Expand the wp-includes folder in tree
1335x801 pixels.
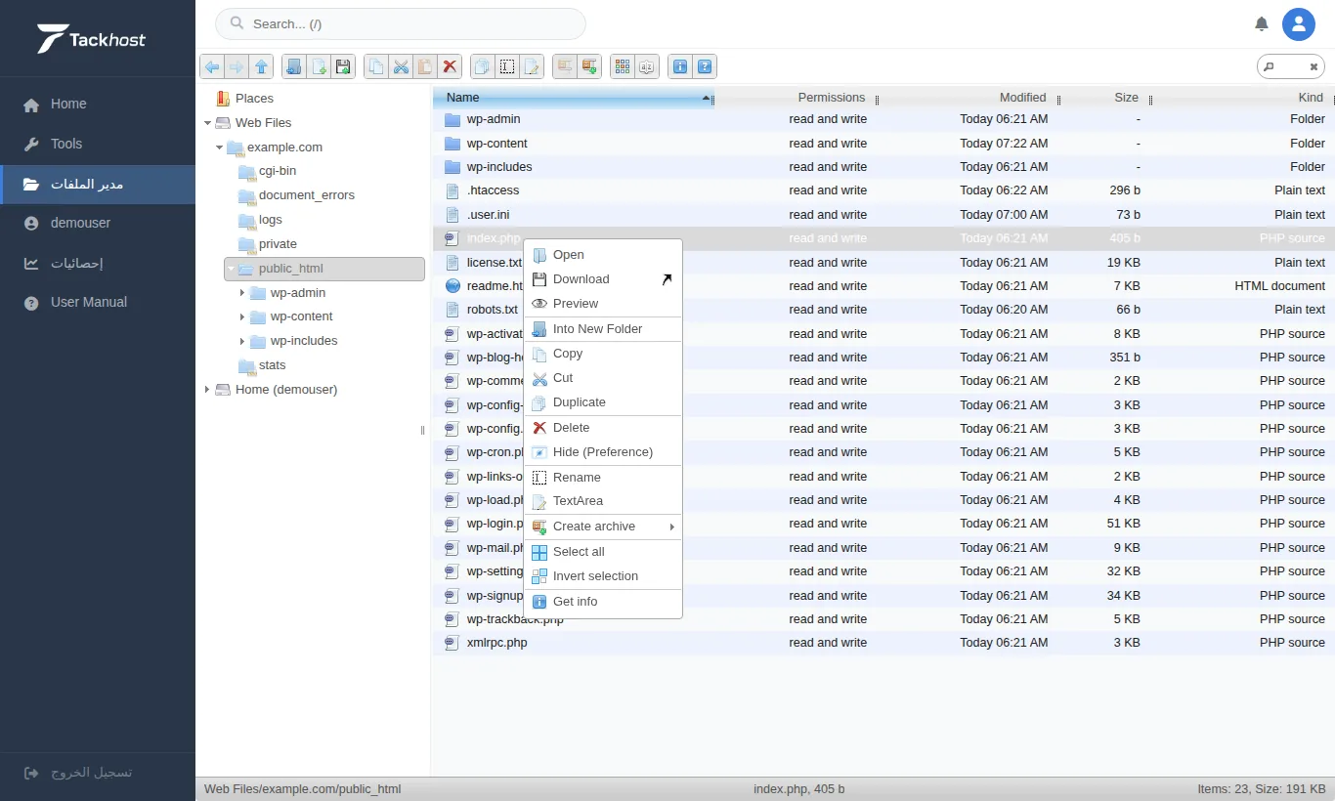(x=242, y=341)
